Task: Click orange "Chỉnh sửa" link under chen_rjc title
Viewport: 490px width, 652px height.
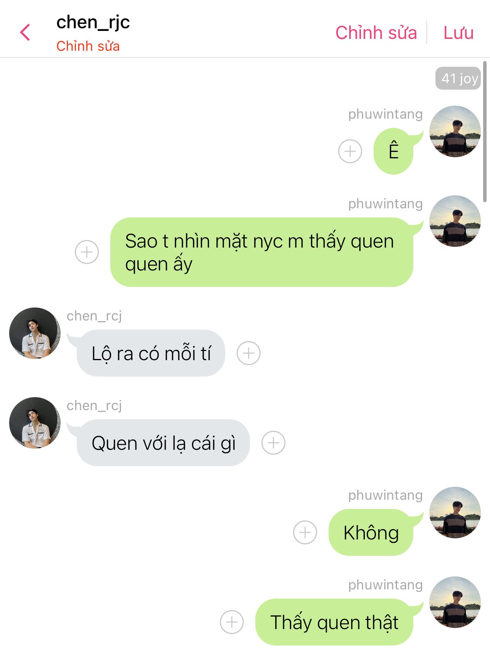Action: pos(88,46)
